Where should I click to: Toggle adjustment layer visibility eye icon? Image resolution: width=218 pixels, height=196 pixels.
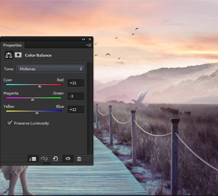click(x=68, y=159)
